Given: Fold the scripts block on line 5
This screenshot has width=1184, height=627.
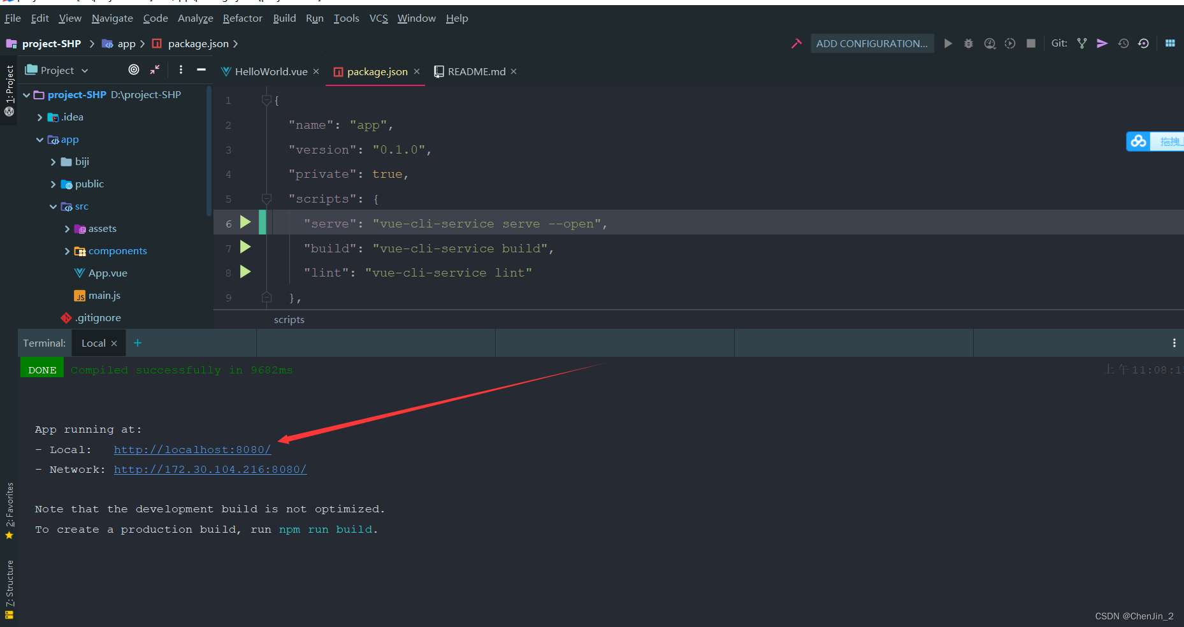Looking at the screenshot, I should coord(267,199).
